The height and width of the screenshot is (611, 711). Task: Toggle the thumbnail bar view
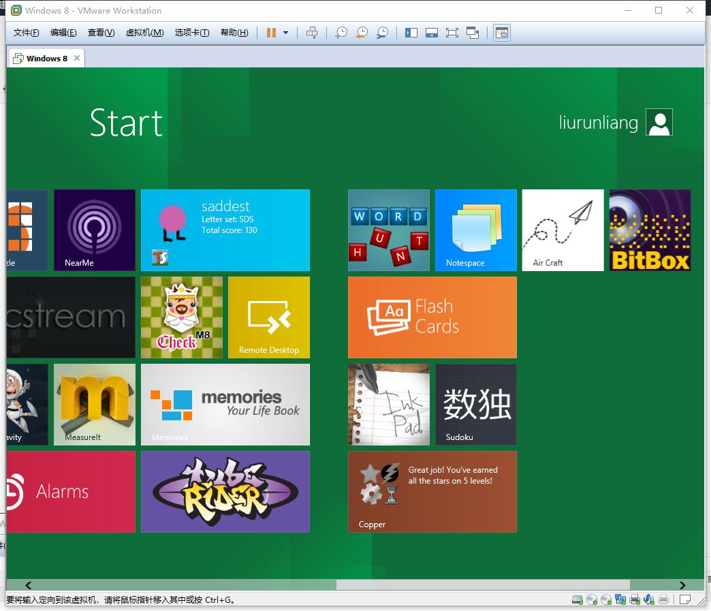[432, 33]
